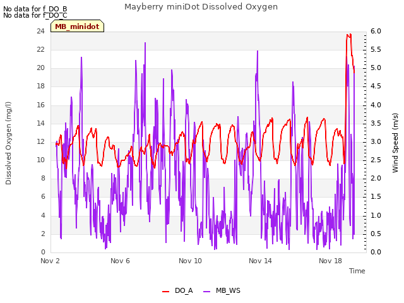404x303 pixels.
Task: Click the 4 dissolved oxygen tick label
Action: tap(43, 215)
